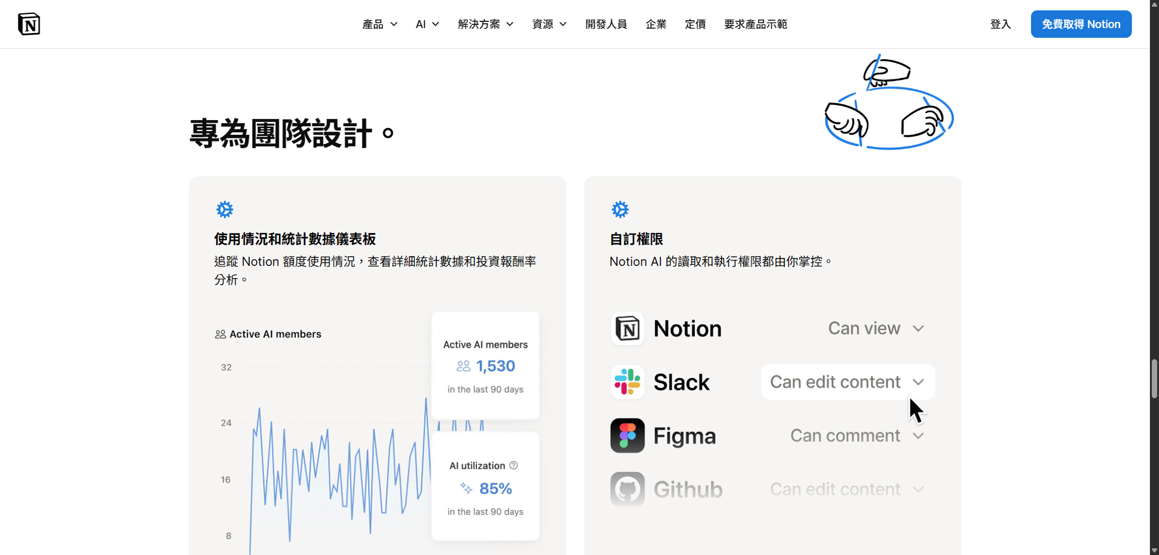Click the Notion logo in the header

(29, 24)
